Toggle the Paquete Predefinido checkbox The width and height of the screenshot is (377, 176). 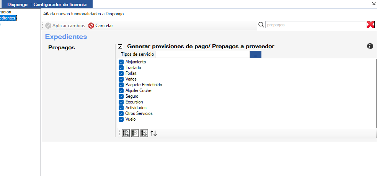tap(121, 85)
